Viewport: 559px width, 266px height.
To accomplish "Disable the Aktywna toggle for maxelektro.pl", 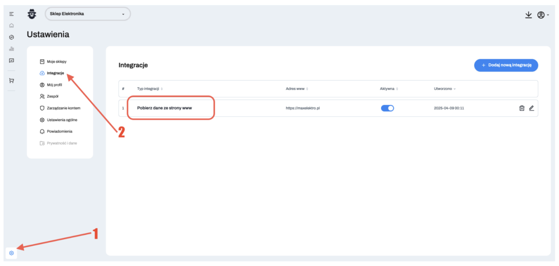I will point(387,108).
